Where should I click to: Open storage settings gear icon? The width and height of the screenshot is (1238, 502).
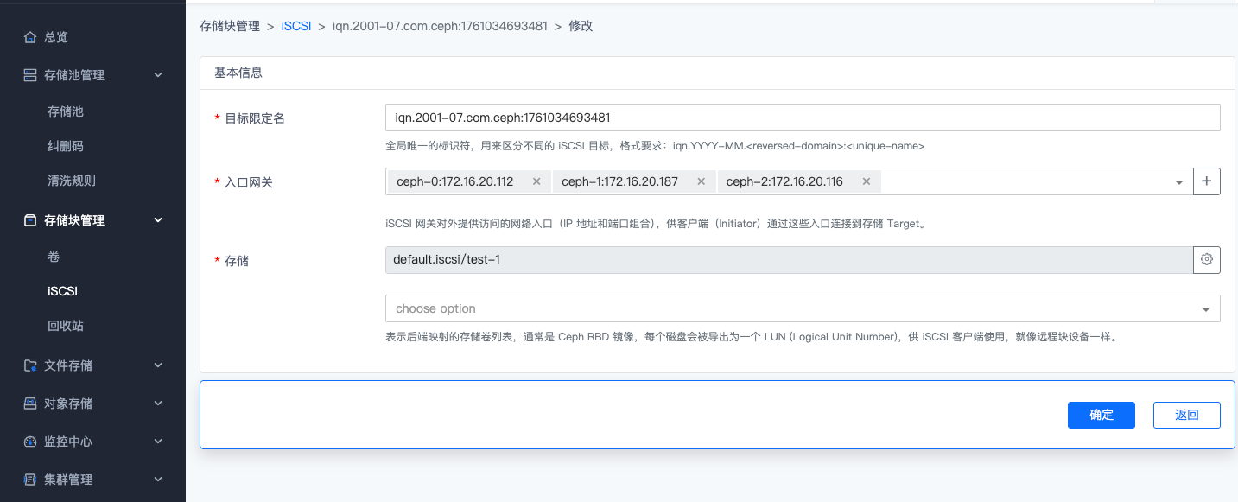pos(1207,259)
